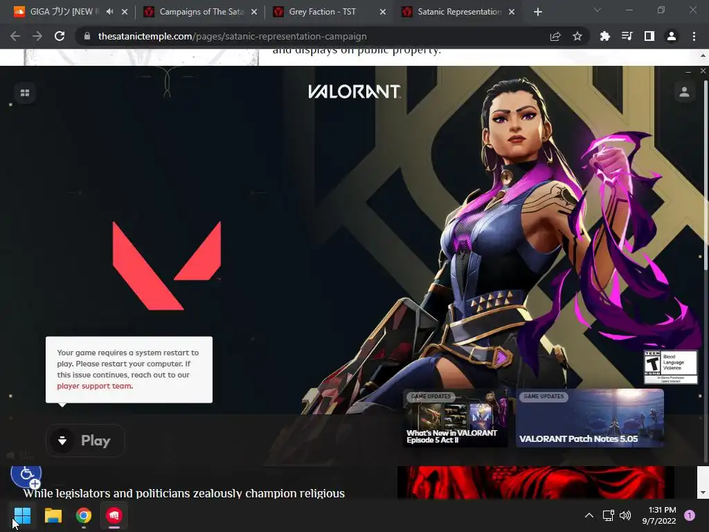Reload the current page
This screenshot has height=532, width=709.
[x=60, y=36]
